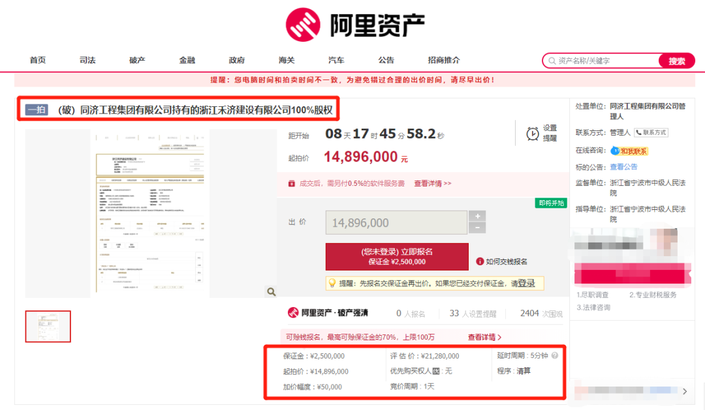Open 查看详情 for 可赊钱报名 offer
The height and width of the screenshot is (410, 705).
point(484,337)
